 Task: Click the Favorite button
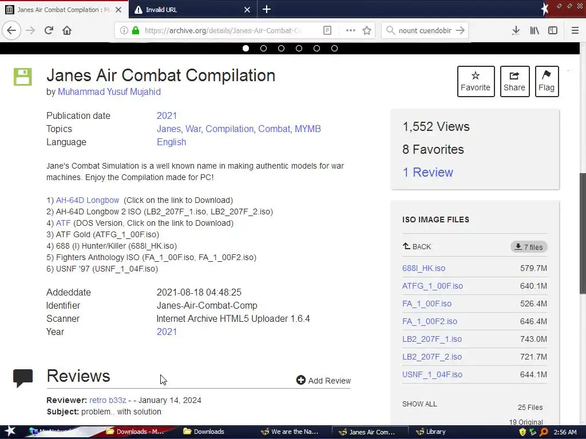476,81
